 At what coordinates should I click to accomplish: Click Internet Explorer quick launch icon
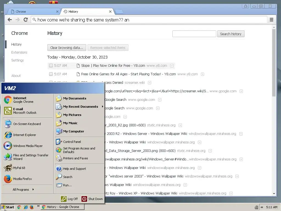[x=26, y=207]
